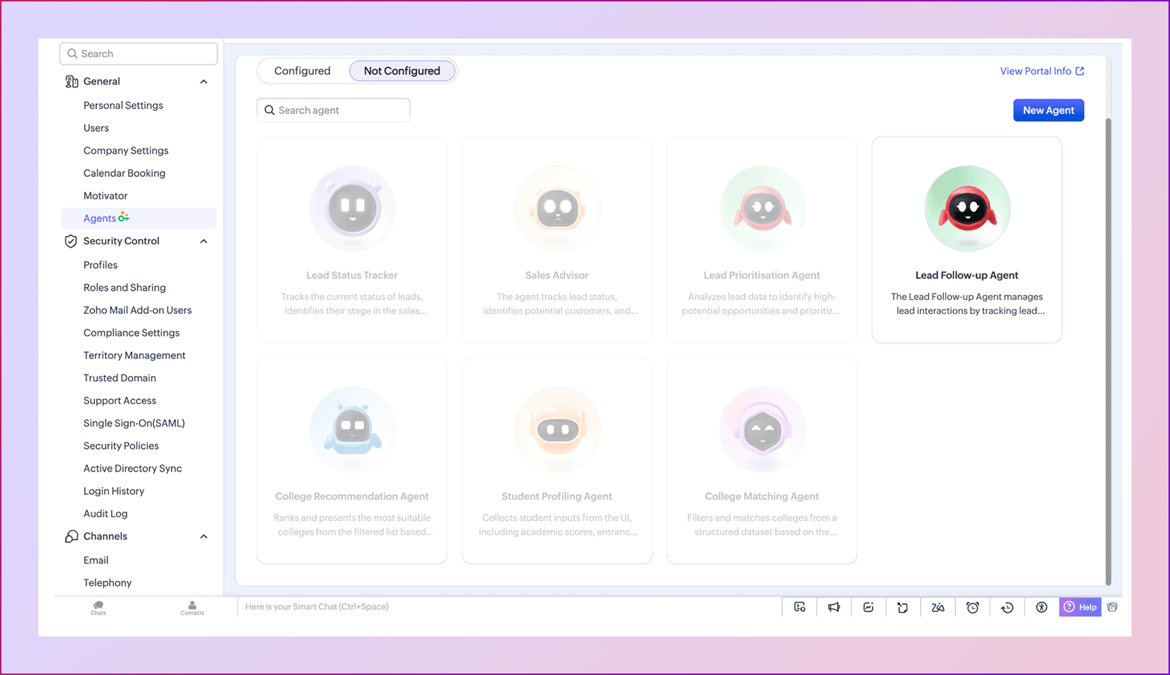1170x675 pixels.
Task: Open the Chats icon in bottom bar
Action: [98, 608]
